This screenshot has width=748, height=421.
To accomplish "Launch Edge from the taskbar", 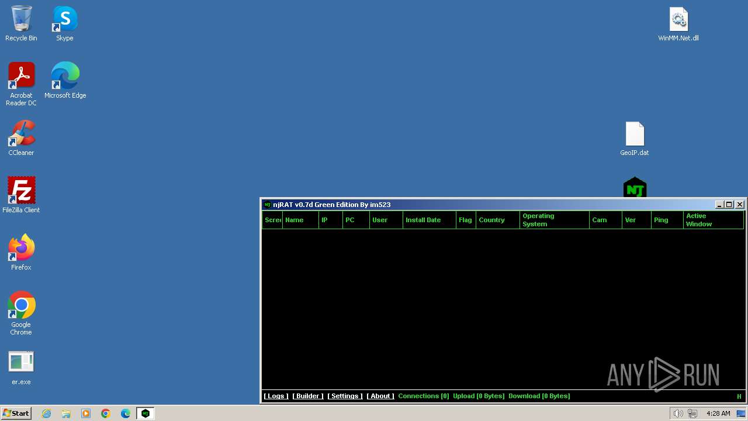I will (126, 413).
